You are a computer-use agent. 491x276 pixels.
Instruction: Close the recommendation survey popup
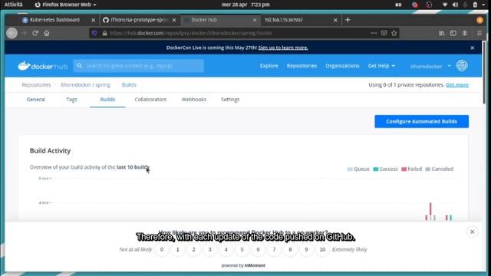click(x=473, y=232)
